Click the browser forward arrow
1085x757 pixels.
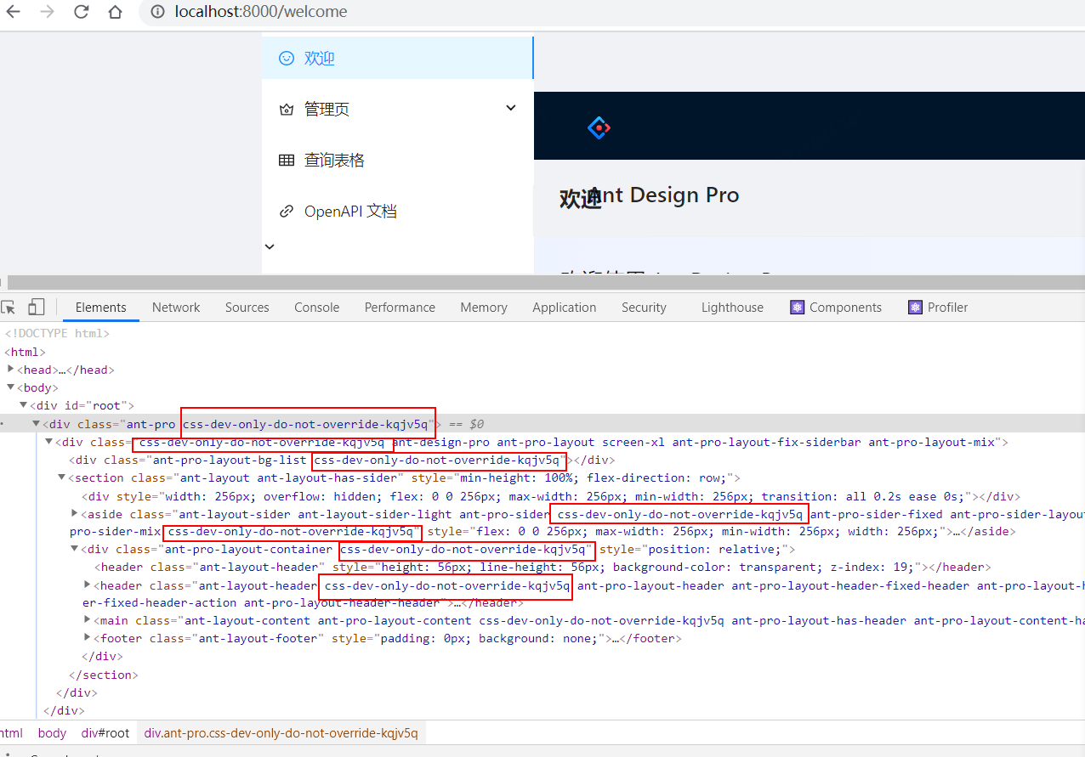click(x=47, y=12)
